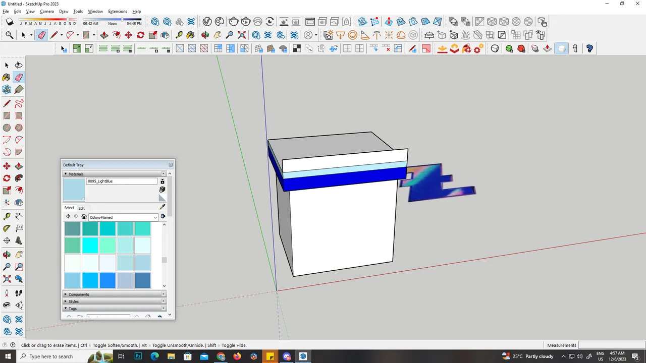Pick the Text label tool in left toolbar

point(19,228)
